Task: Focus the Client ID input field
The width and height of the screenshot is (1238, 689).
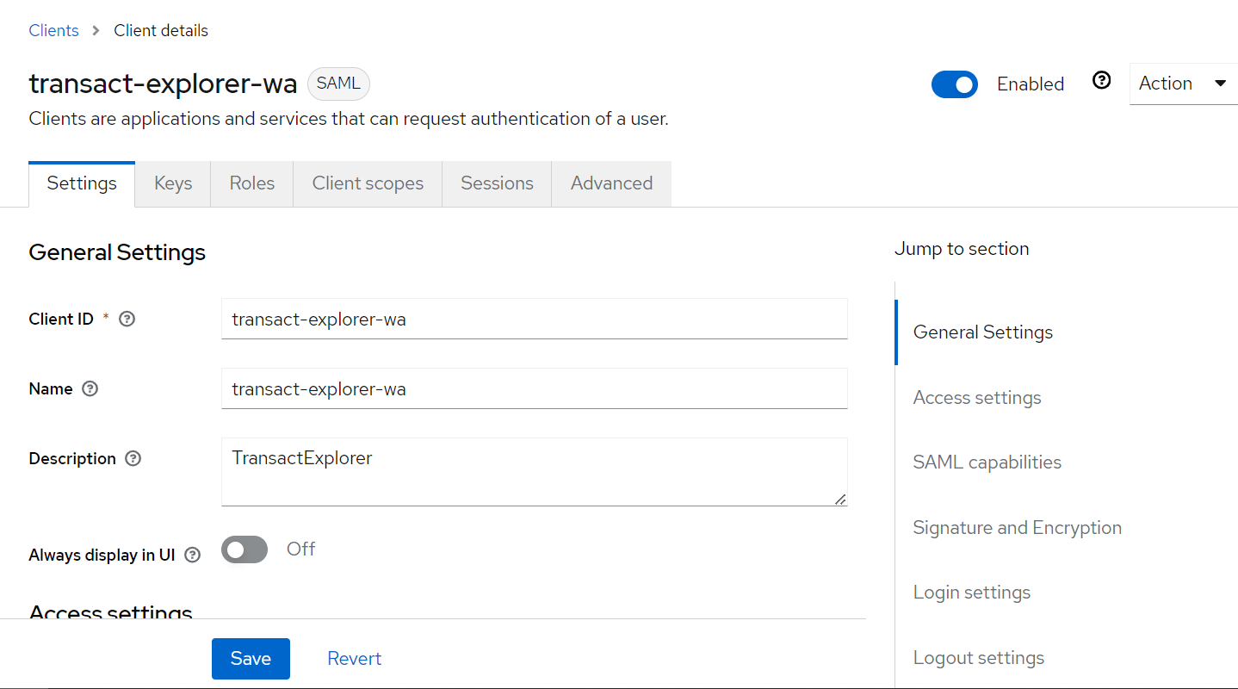Action: (534, 319)
